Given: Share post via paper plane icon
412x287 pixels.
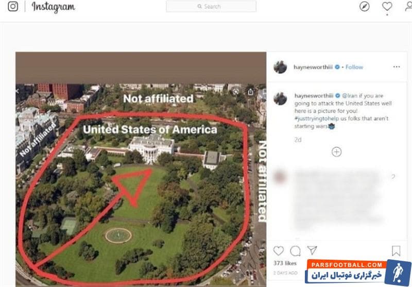Looking at the screenshot, I should (x=312, y=250).
